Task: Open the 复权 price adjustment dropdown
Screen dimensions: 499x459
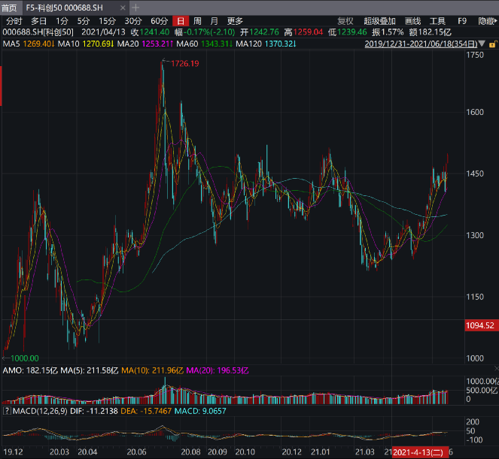Action: (345, 21)
